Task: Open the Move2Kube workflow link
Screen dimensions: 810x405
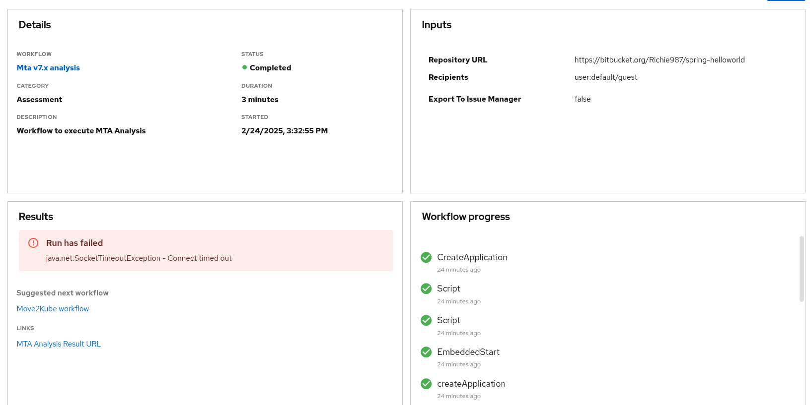Action: [53, 309]
